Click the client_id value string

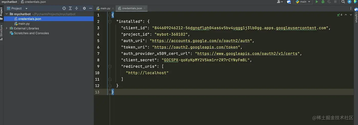coord(240,28)
